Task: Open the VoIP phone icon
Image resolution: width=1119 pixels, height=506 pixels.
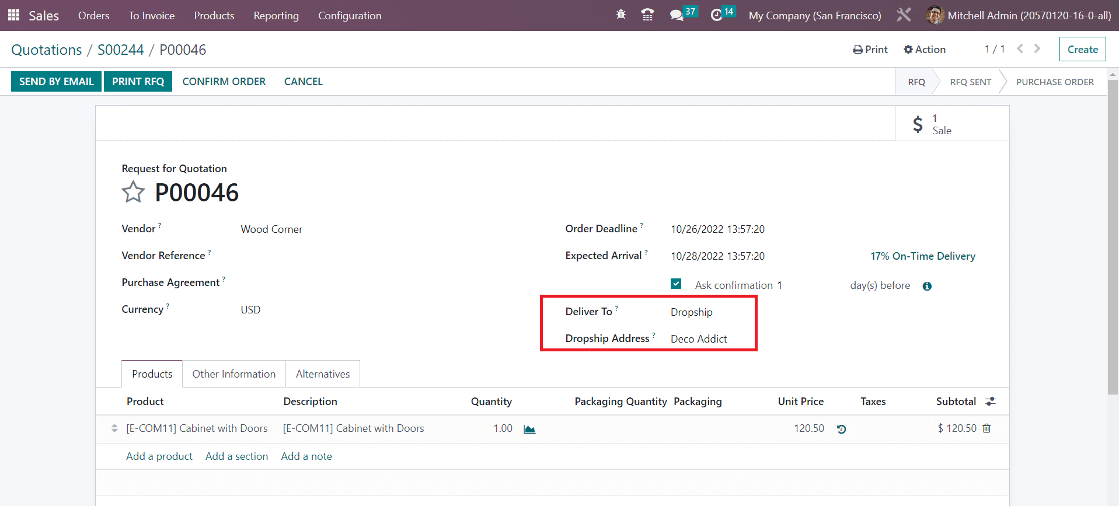Action: pos(647,15)
